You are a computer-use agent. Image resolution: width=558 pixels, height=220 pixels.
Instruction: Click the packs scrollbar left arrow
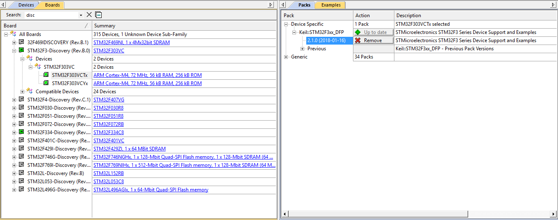pyautogui.click(x=285, y=214)
